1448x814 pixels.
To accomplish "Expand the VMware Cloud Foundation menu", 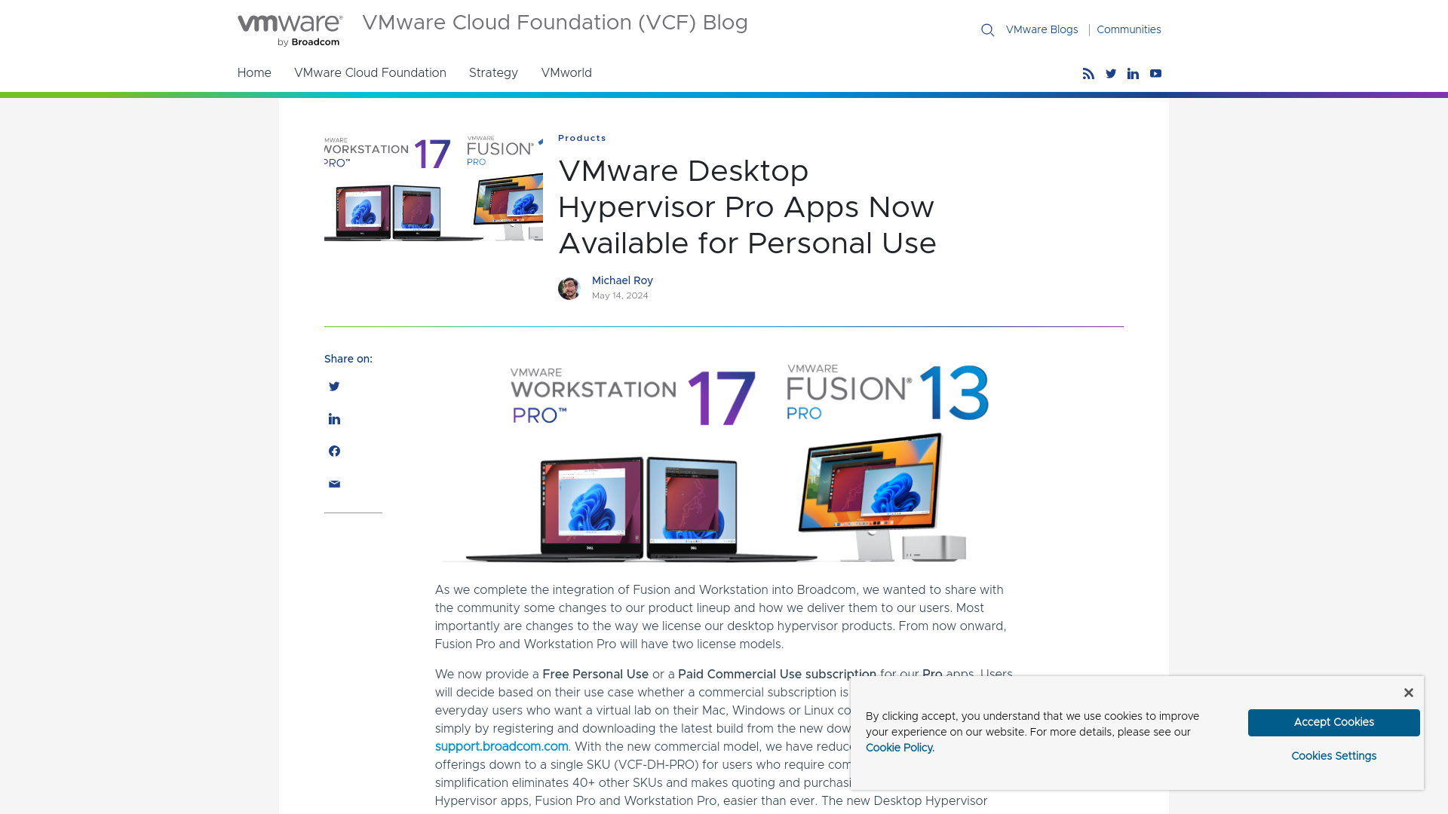I will 369,74.
